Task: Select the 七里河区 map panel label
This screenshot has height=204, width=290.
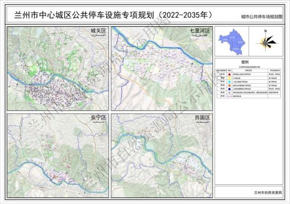Action: pos(200,31)
